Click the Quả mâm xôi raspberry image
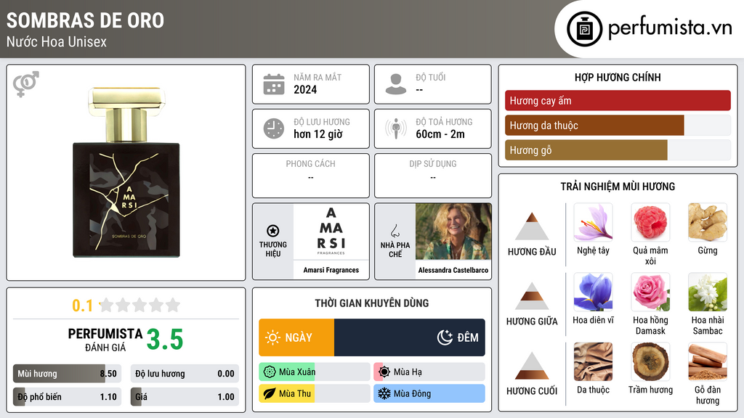The width and height of the screenshot is (744, 418). (650, 222)
